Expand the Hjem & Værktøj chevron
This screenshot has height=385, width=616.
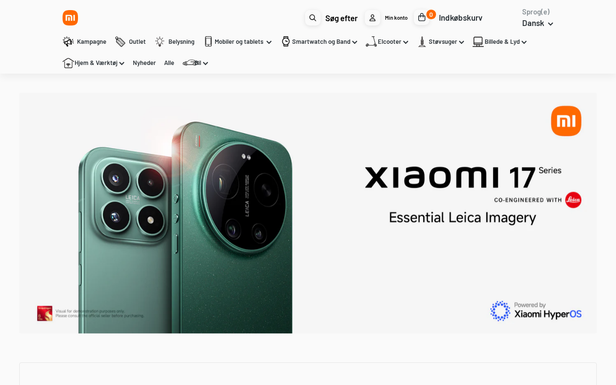122,64
